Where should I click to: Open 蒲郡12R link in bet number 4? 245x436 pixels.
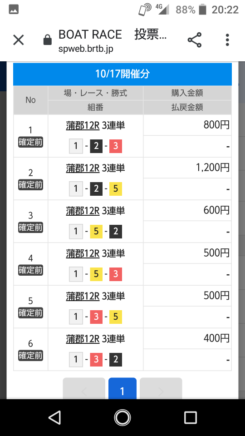pos(83,253)
